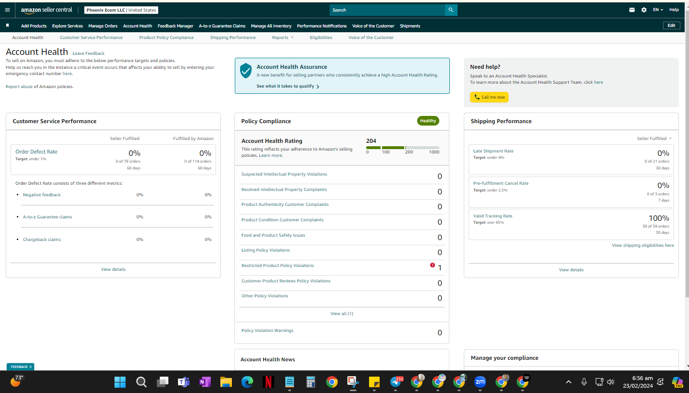
Task: Click the bookmark flag icon in favorites bar
Action: (7, 25)
